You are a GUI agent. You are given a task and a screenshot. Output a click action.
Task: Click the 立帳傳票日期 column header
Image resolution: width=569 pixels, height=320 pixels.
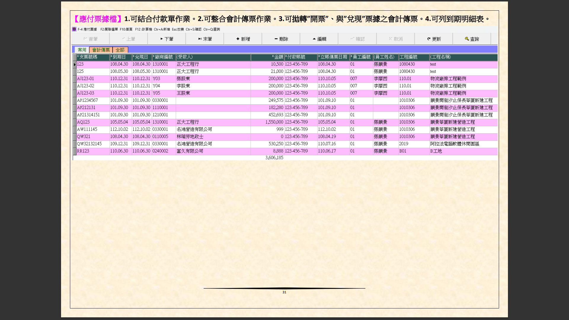(333, 57)
